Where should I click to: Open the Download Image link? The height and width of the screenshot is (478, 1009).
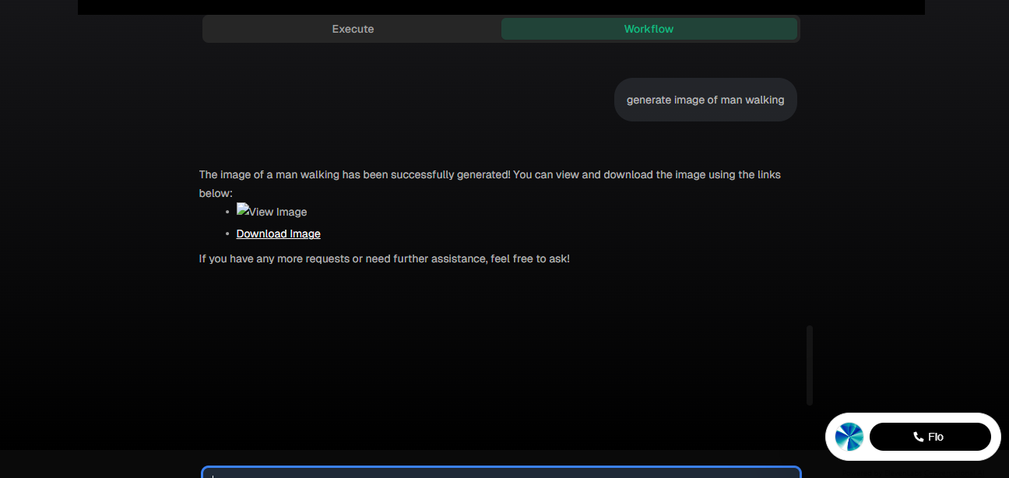pyautogui.click(x=278, y=234)
